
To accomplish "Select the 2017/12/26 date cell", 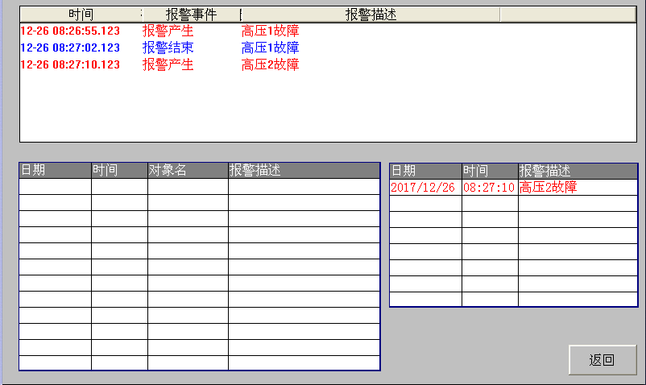I will tap(423, 187).
